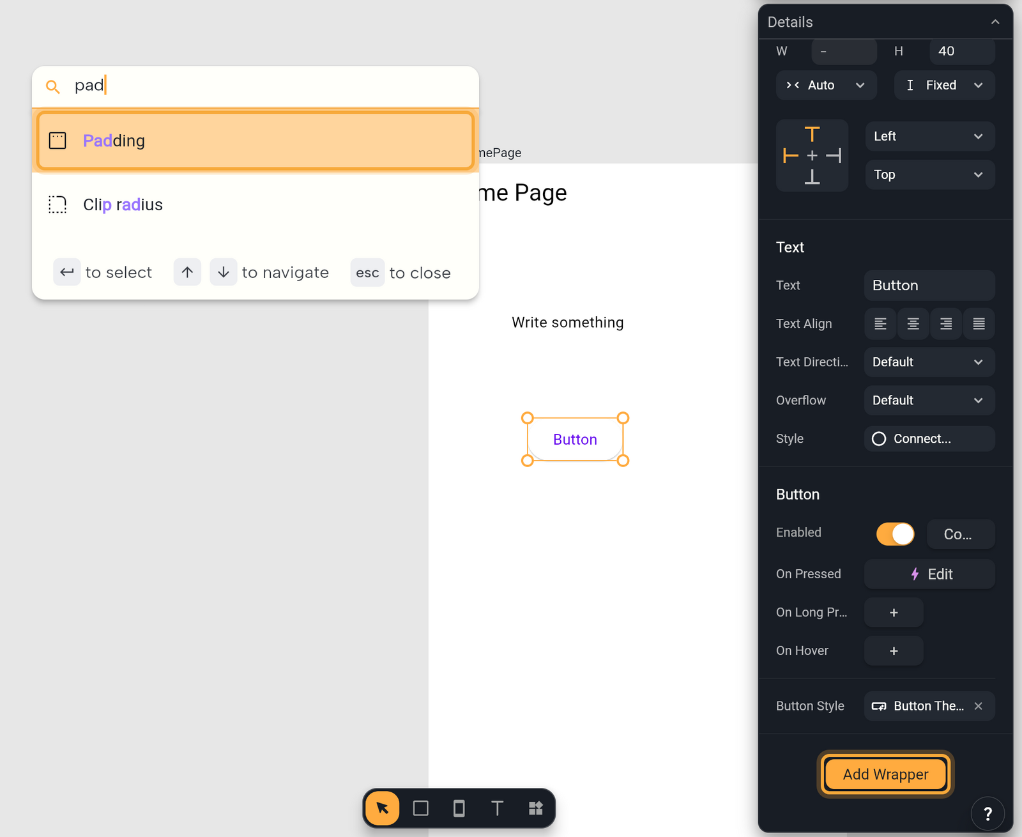Toggle the top constraint pin

point(812,135)
